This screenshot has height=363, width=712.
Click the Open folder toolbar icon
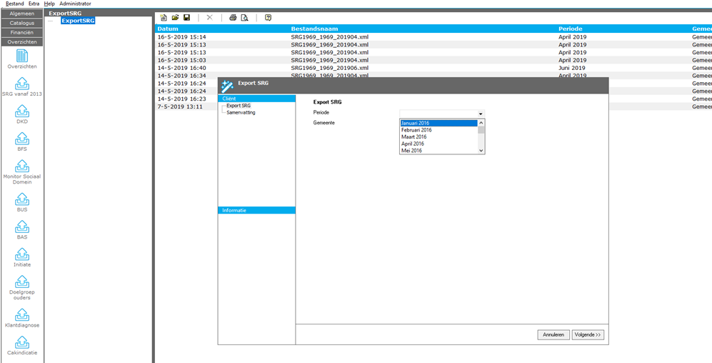[x=175, y=18]
